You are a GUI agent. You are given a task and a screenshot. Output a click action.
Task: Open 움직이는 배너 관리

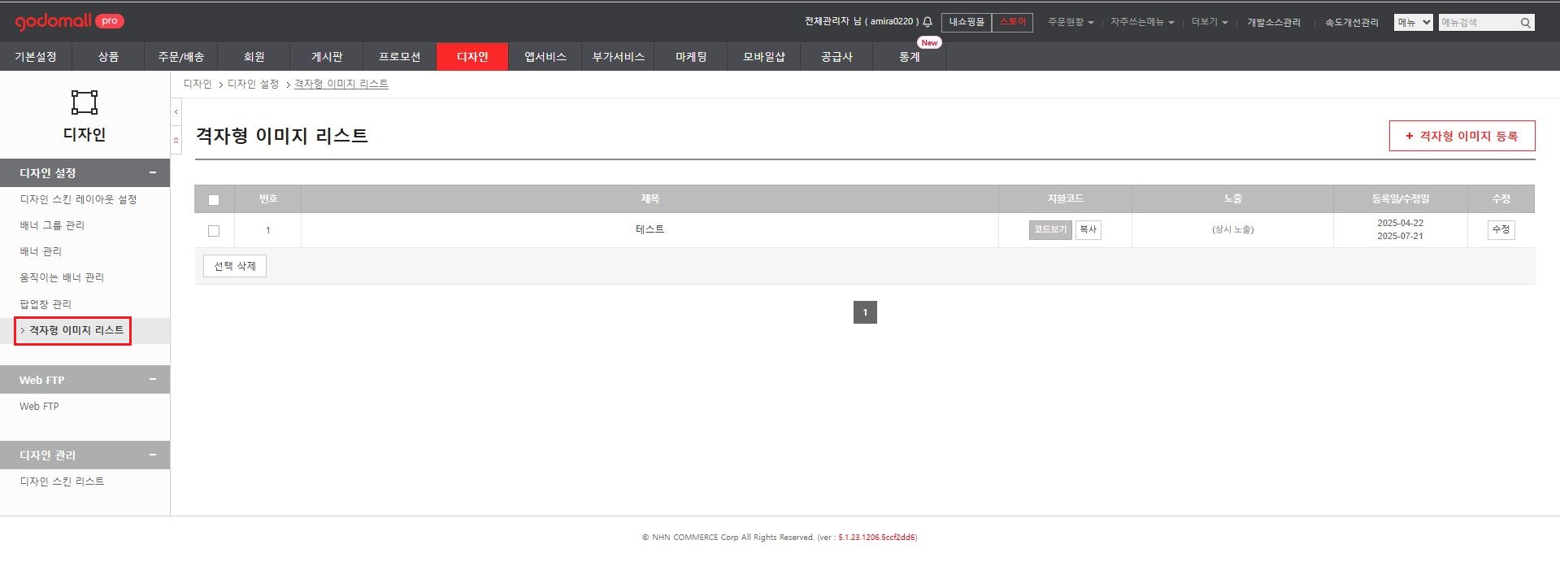coord(62,277)
